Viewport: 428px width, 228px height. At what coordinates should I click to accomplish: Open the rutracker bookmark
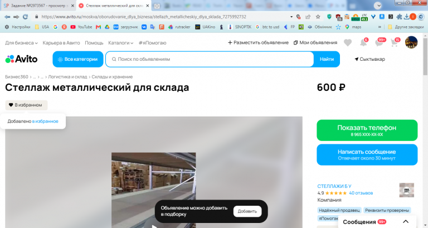coord(179,27)
